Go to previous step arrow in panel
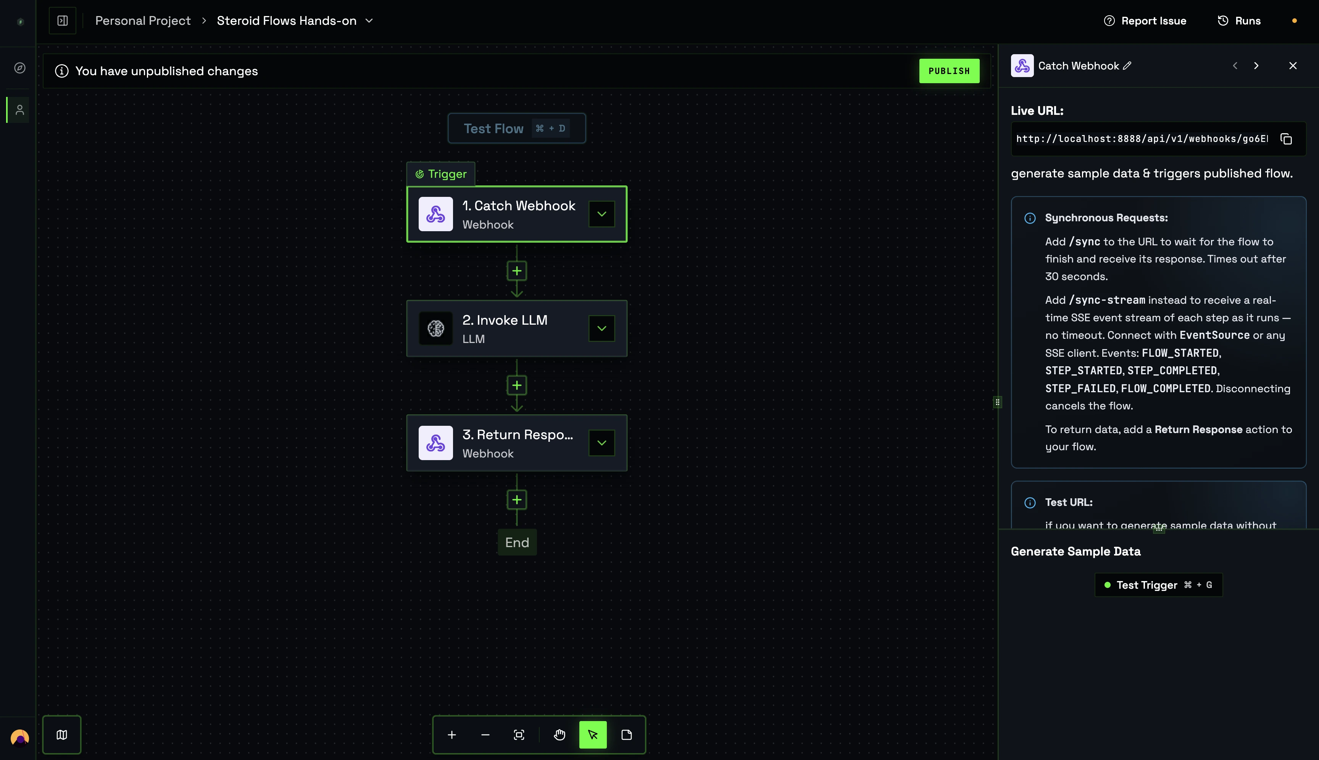This screenshot has width=1319, height=760. (1235, 66)
